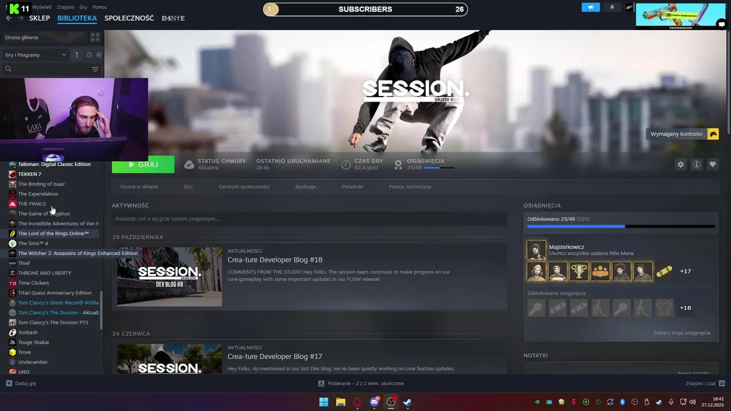This screenshot has height=411, width=731.
Task: Click the chat bubble on the PirateSwap ad
Action: coord(722,23)
